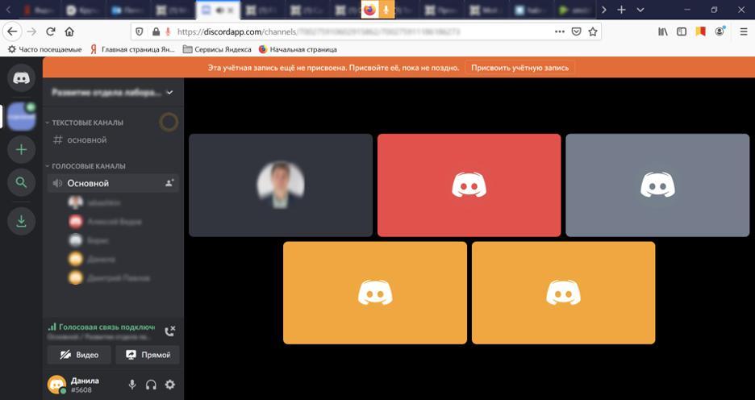This screenshot has width=755, height=400.
Task: Click Данила's user avatar at the bottom of the sidebar
Action: click(56, 385)
